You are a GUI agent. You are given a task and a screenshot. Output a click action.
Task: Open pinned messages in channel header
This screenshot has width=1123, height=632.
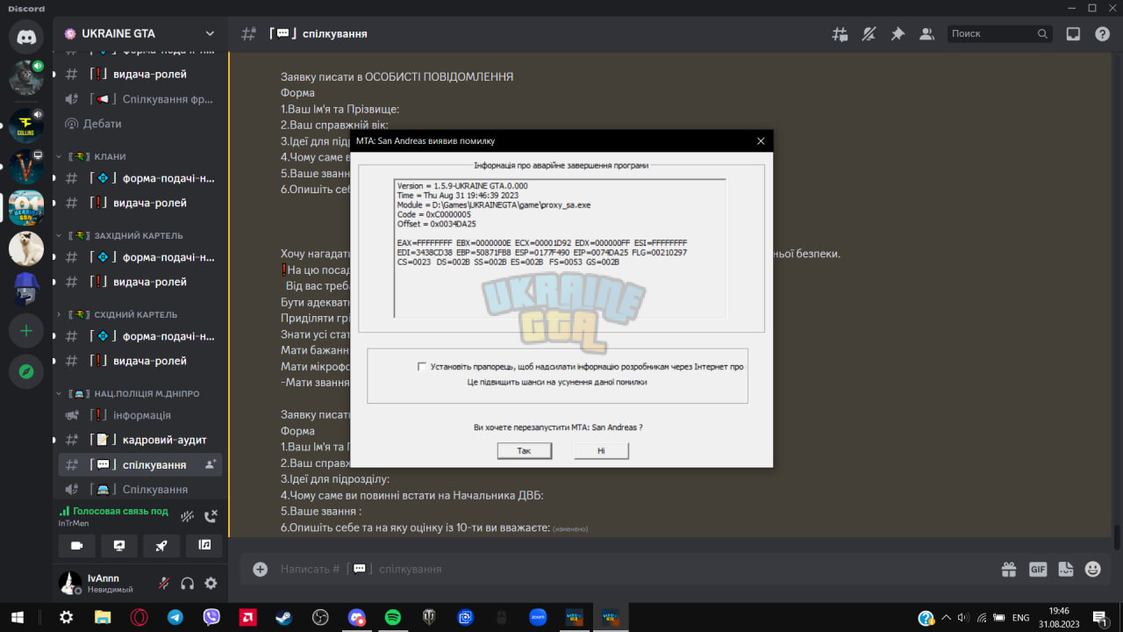pos(898,33)
